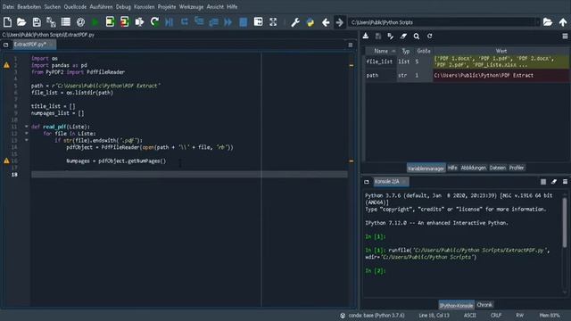Screen dimensions: 571x321
Task: Maximize the current pane
Action: pos(258,21)
